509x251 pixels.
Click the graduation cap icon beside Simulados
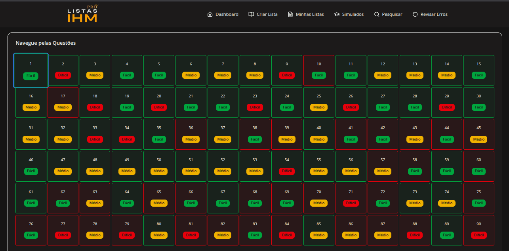(337, 14)
